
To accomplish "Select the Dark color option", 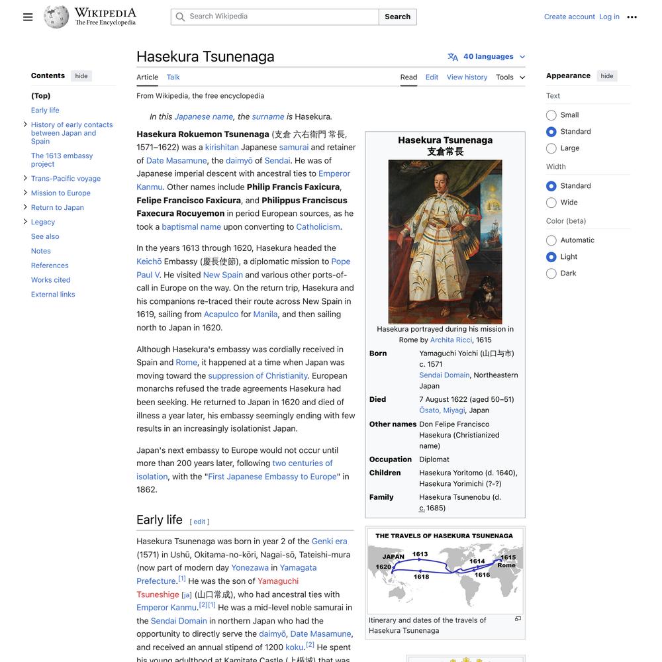I will [x=551, y=273].
